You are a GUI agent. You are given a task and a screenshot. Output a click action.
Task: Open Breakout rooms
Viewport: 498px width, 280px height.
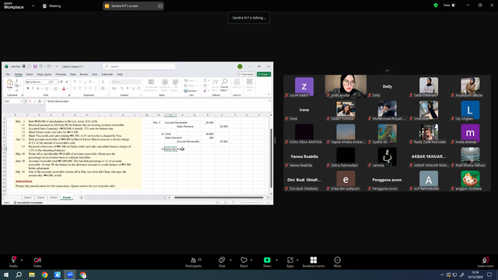[x=314, y=262]
